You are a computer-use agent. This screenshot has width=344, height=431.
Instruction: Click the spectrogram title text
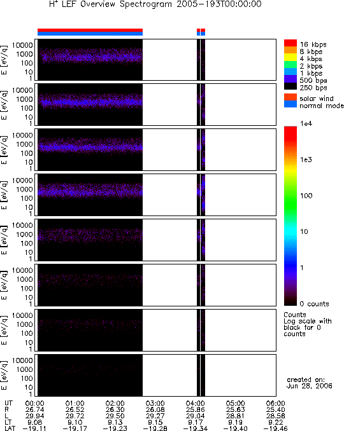point(155,4)
